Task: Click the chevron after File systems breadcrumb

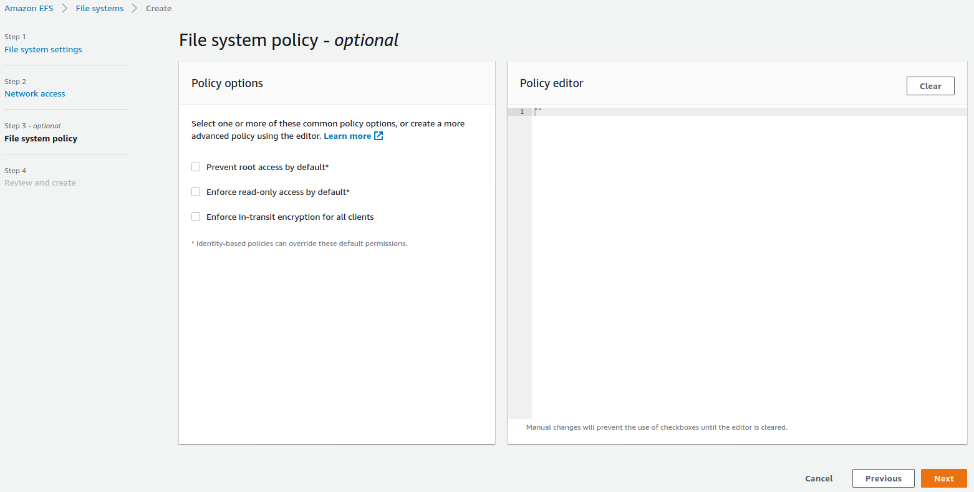Action: (135, 9)
